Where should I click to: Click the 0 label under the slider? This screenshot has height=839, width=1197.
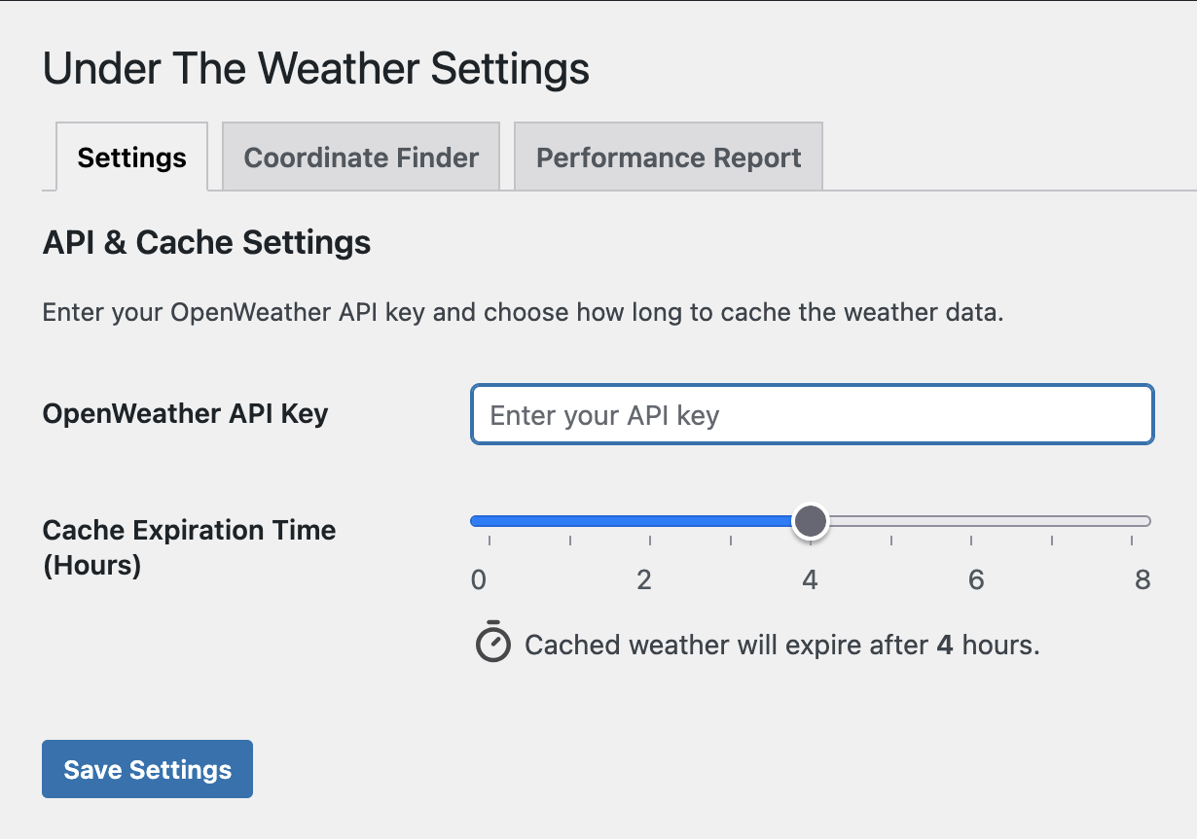(478, 580)
